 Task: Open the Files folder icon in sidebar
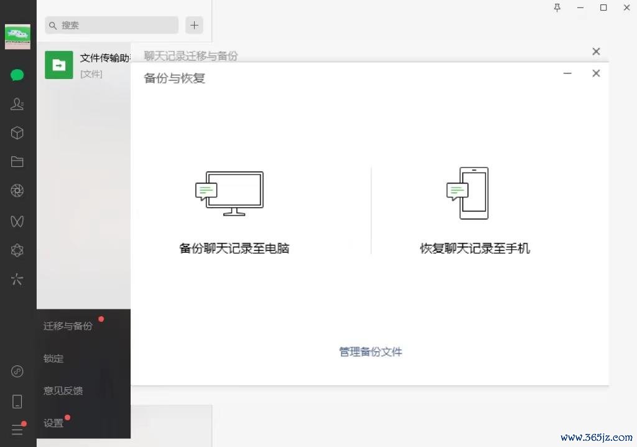pyautogui.click(x=17, y=161)
